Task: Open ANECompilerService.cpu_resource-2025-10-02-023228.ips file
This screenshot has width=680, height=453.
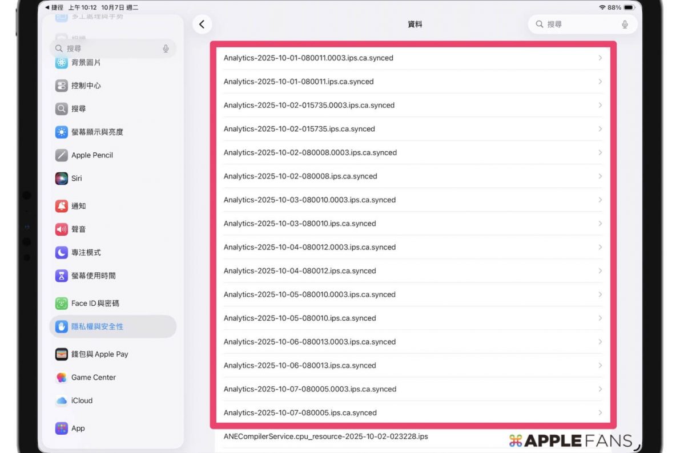Action: (325, 436)
